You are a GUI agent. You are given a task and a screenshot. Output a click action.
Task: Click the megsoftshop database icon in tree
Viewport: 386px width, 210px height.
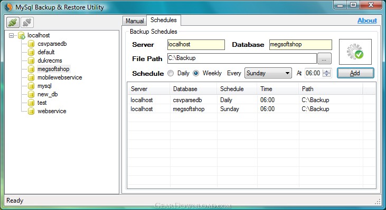pos(31,69)
